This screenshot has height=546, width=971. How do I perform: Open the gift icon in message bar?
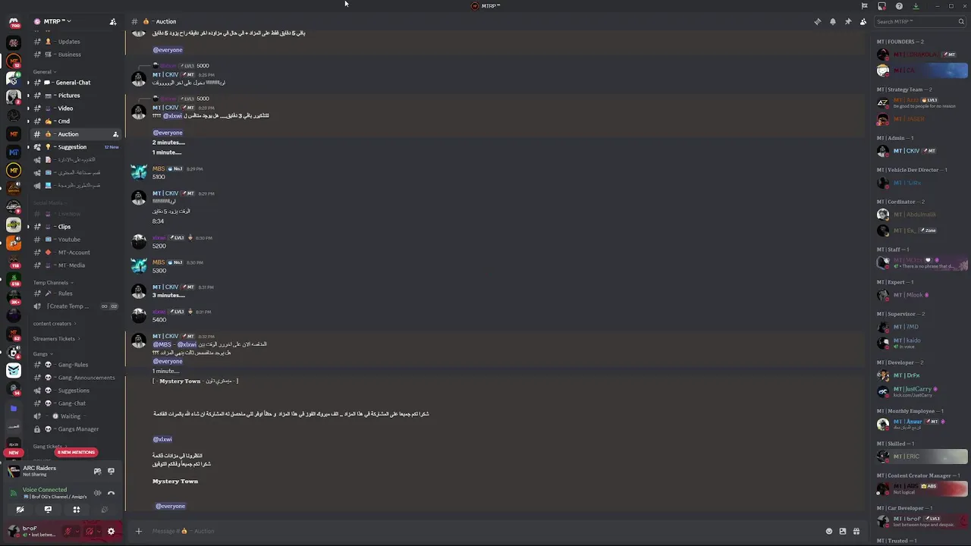point(856,531)
